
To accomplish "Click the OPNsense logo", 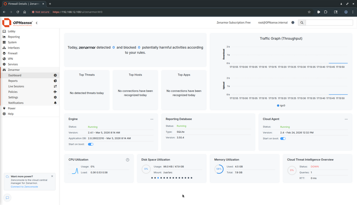I will pos(17,22).
